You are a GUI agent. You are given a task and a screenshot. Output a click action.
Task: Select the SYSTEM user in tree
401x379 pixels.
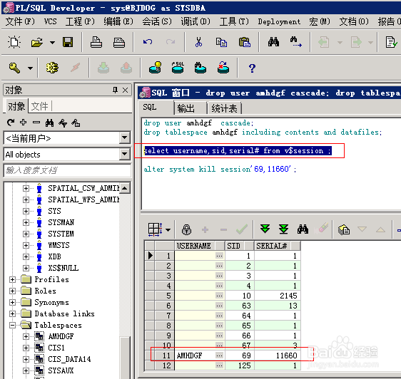pyautogui.click(x=61, y=234)
